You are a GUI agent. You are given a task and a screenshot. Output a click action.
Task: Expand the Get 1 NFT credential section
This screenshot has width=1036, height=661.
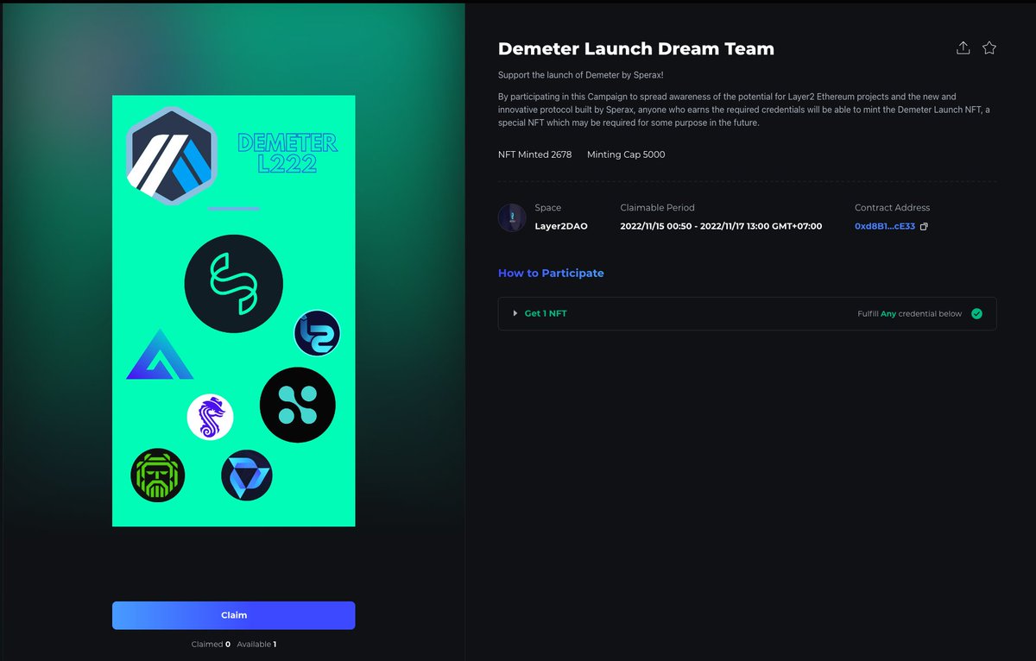tap(546, 313)
